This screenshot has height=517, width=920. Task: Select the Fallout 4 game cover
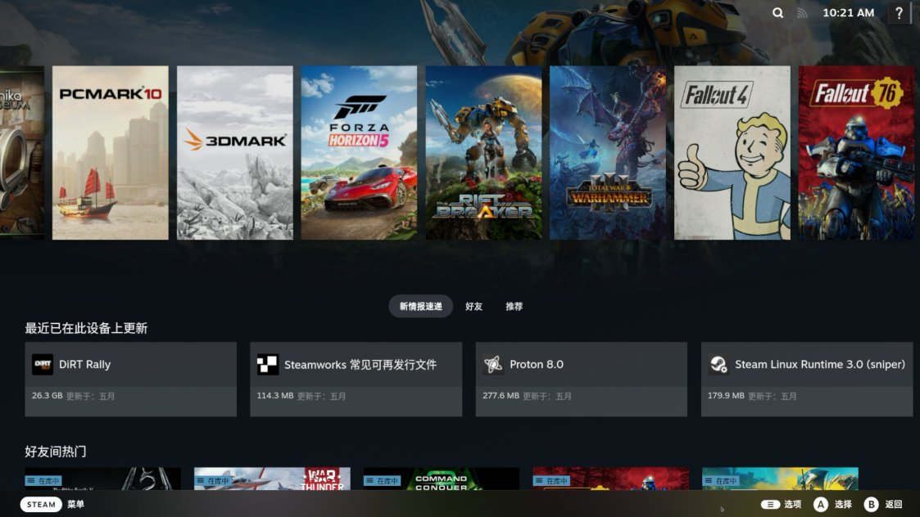tap(732, 153)
